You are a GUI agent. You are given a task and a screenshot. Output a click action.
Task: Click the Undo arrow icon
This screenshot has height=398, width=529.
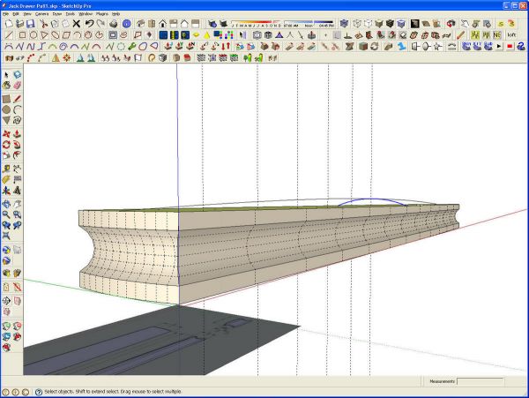[89, 24]
